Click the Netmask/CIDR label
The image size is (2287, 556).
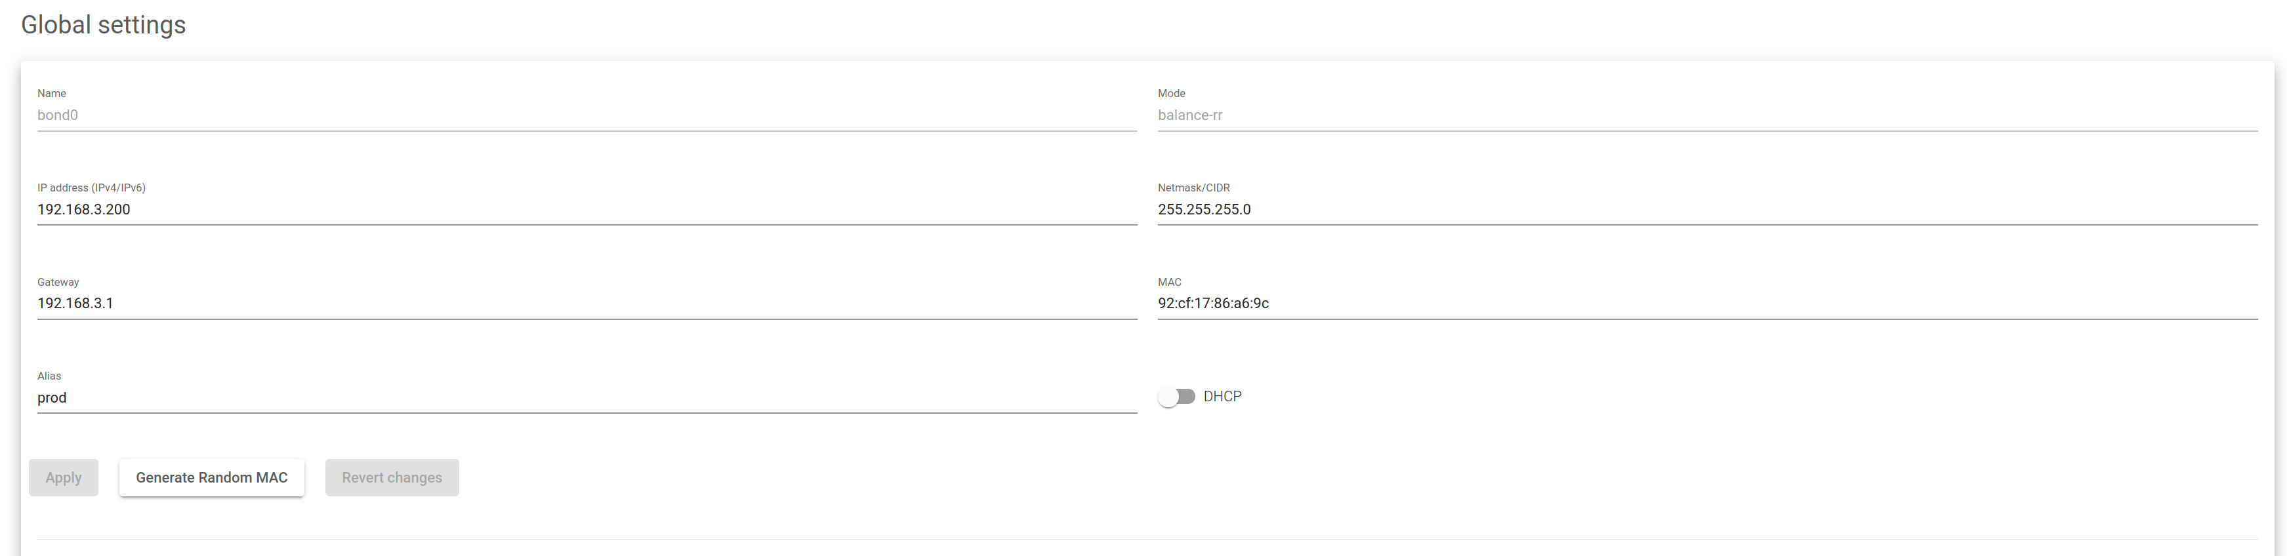point(1193,188)
